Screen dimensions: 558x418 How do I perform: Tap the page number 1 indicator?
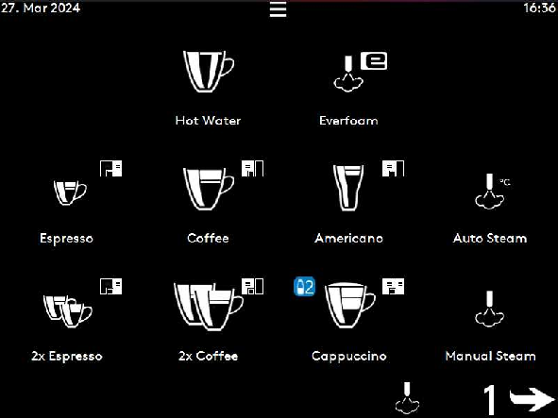tap(490, 399)
